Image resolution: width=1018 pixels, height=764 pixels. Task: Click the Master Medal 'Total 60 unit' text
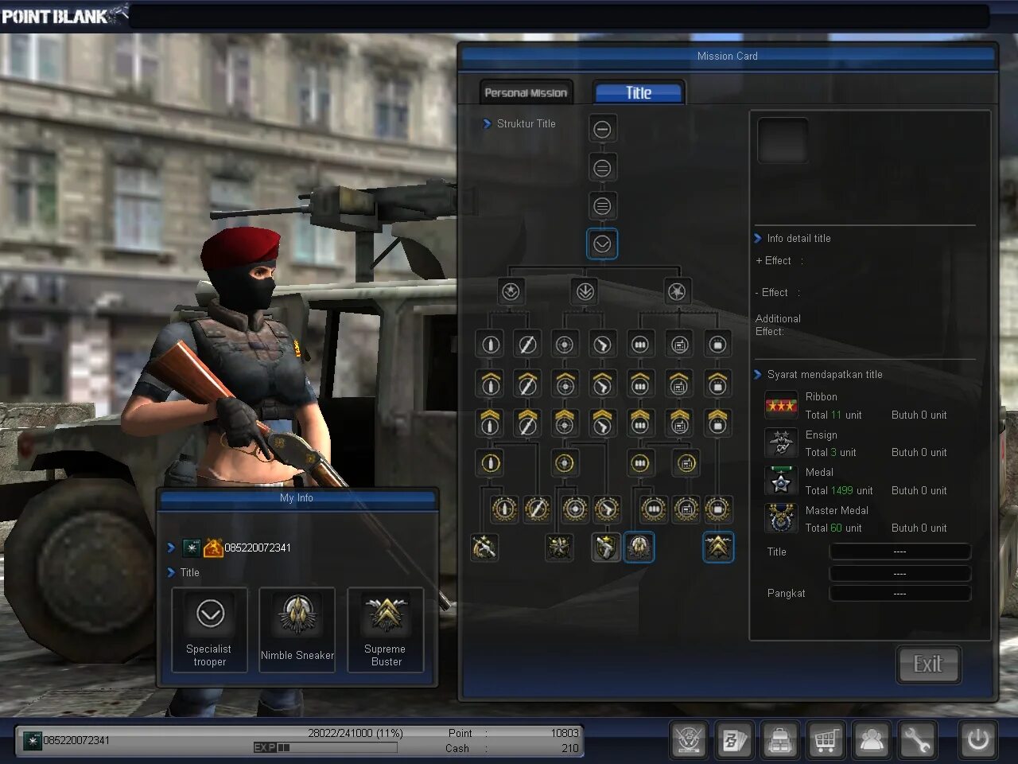[x=833, y=528]
